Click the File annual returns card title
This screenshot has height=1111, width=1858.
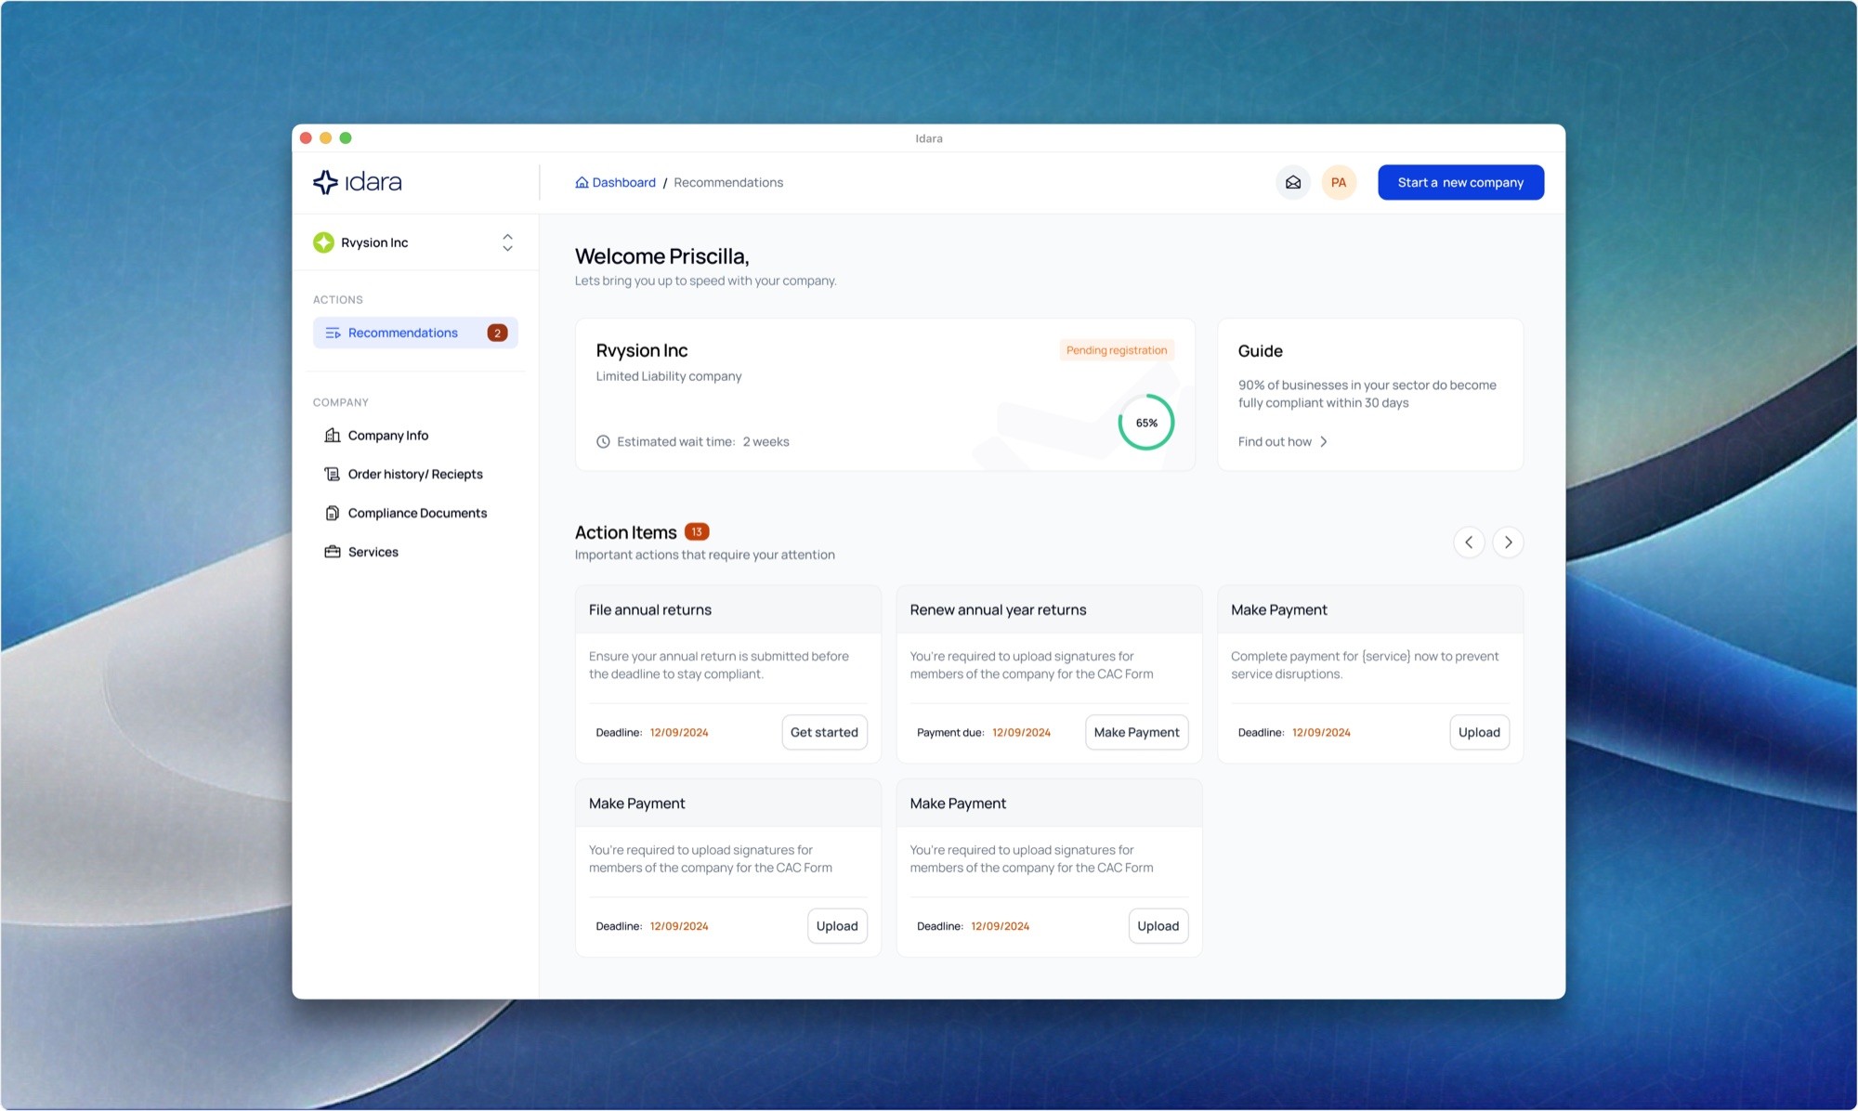[x=650, y=609]
